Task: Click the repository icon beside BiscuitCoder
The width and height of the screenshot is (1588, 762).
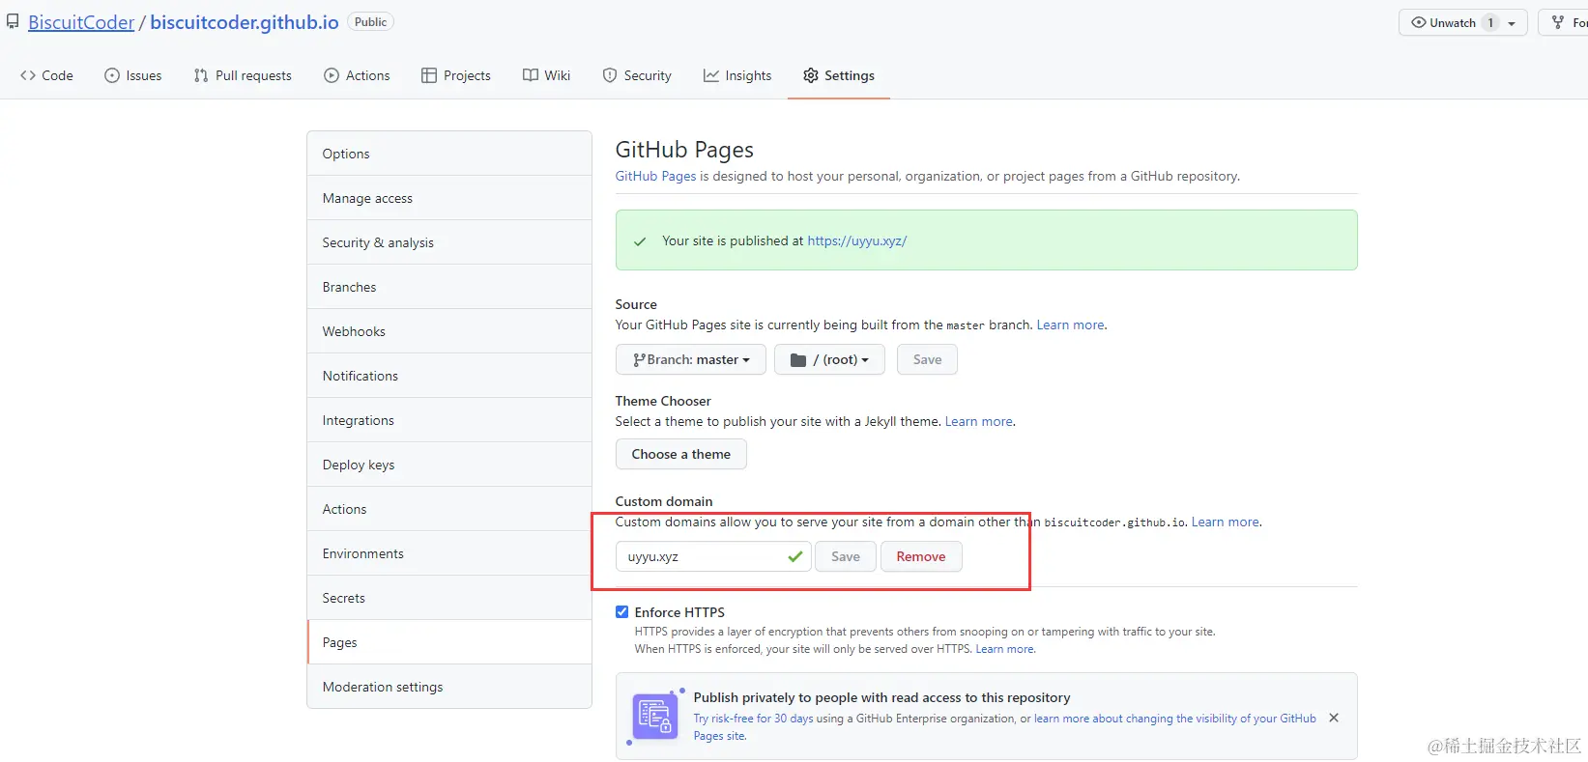Action: click(13, 21)
